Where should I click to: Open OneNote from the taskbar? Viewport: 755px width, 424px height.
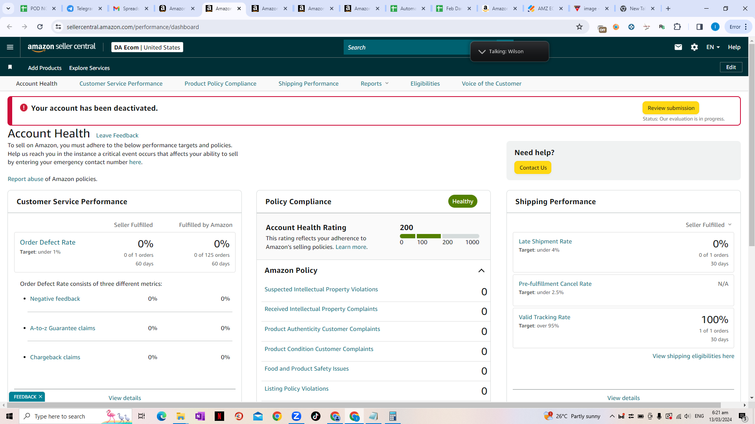tap(200, 416)
